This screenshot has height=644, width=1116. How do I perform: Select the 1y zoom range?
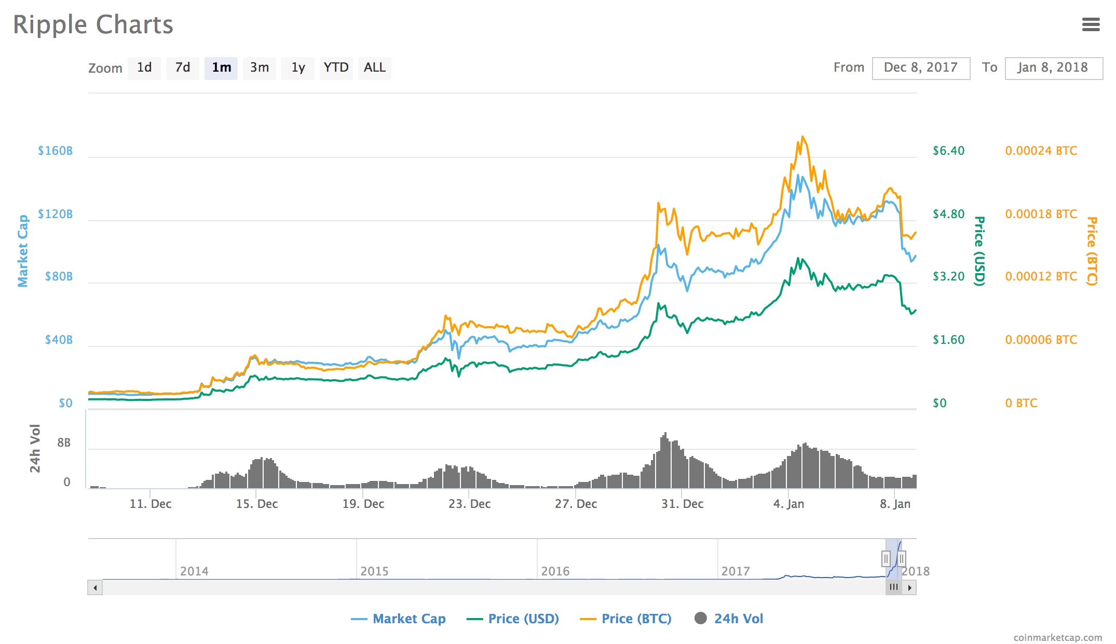[x=298, y=68]
